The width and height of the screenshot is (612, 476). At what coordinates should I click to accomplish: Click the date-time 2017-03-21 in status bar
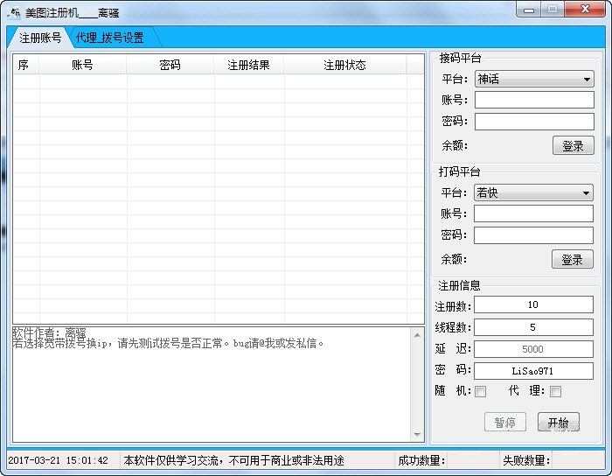(x=59, y=460)
